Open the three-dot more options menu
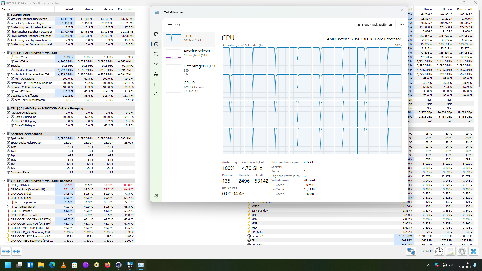Viewport: 482px width, 271px height. click(401, 25)
